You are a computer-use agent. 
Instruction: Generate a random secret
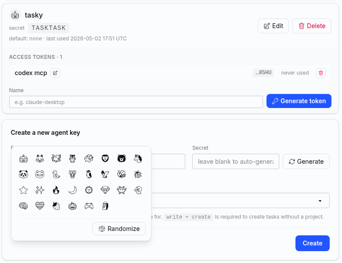[306, 162]
